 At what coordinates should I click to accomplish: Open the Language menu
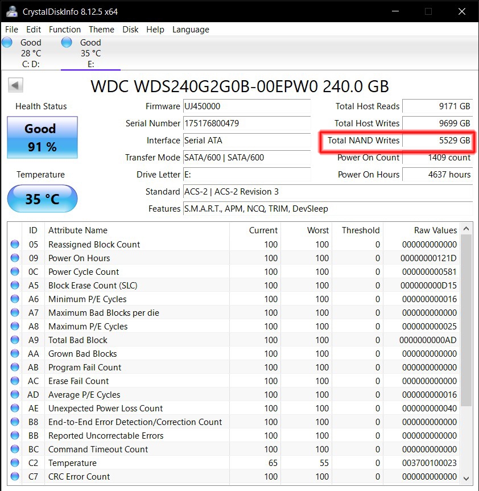pos(191,30)
